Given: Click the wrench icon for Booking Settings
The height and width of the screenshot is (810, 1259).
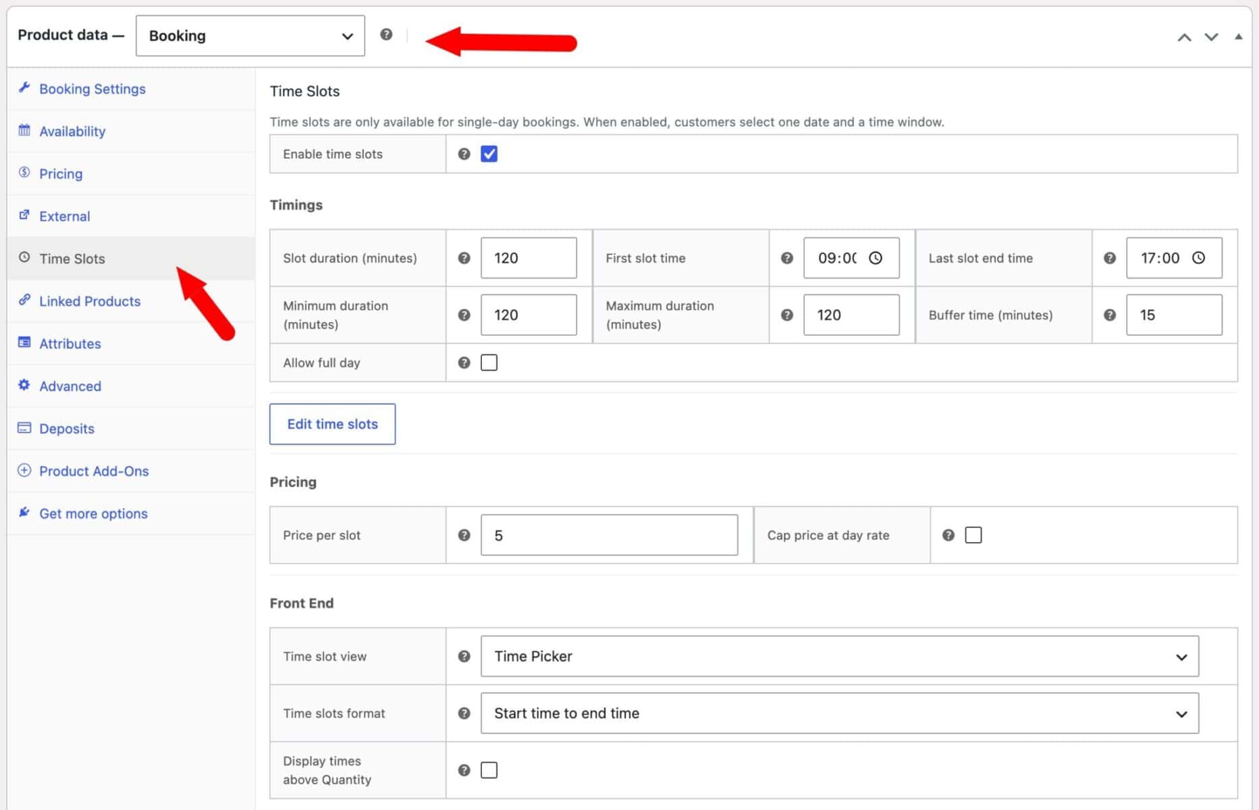Looking at the screenshot, I should pos(24,88).
